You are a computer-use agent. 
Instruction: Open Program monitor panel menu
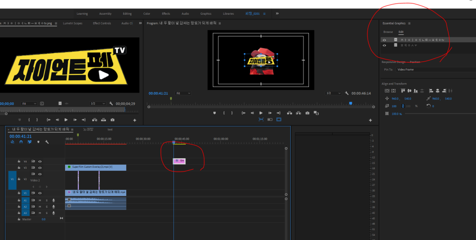[x=220, y=23]
